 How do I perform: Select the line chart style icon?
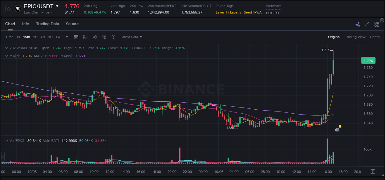coord(85,37)
